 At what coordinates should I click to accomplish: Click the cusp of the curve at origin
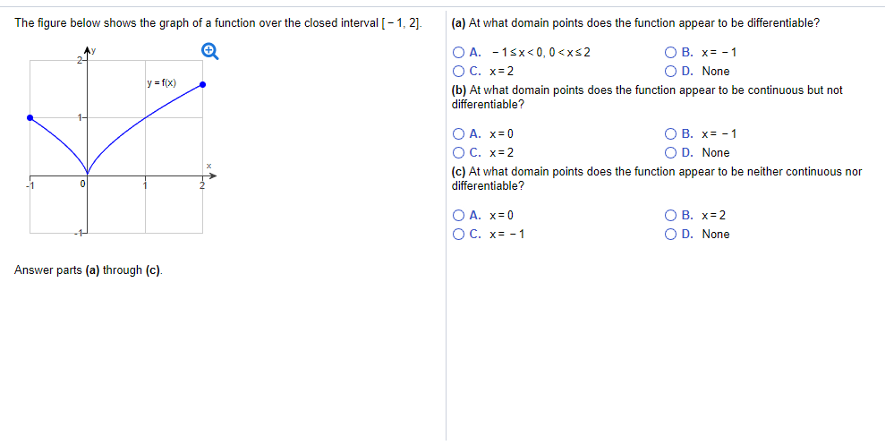[87, 175]
